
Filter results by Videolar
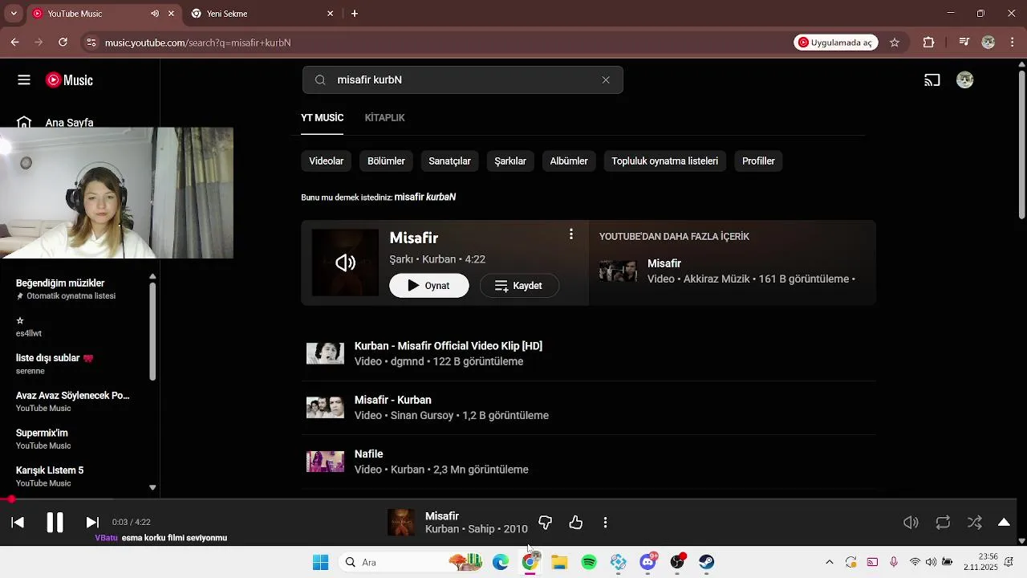[327, 161]
